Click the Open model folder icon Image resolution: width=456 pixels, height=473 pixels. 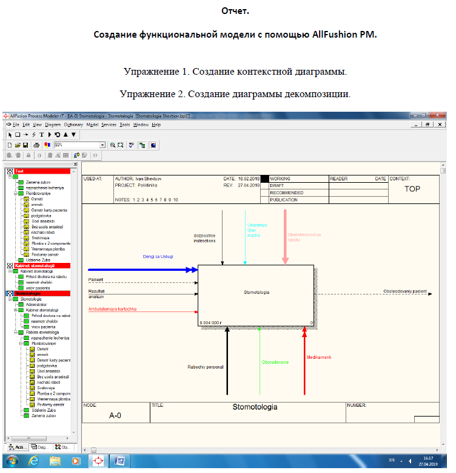coord(18,145)
